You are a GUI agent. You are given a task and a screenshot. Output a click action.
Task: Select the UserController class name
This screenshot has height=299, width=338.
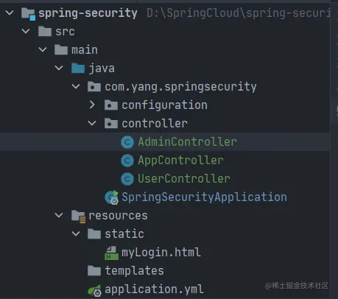184,179
